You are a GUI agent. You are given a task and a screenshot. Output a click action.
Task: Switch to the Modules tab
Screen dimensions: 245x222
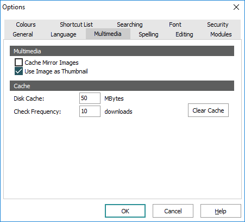tap(221, 34)
